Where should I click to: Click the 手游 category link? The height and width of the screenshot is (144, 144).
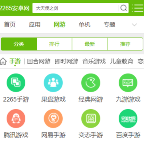pyautogui.click(x=15, y=62)
